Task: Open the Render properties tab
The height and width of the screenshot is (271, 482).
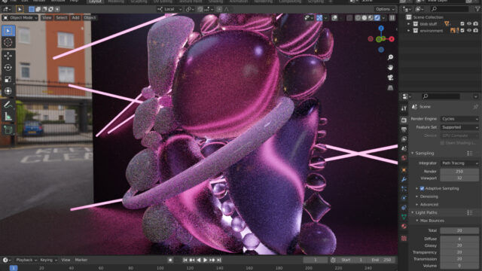Action: coord(404,120)
